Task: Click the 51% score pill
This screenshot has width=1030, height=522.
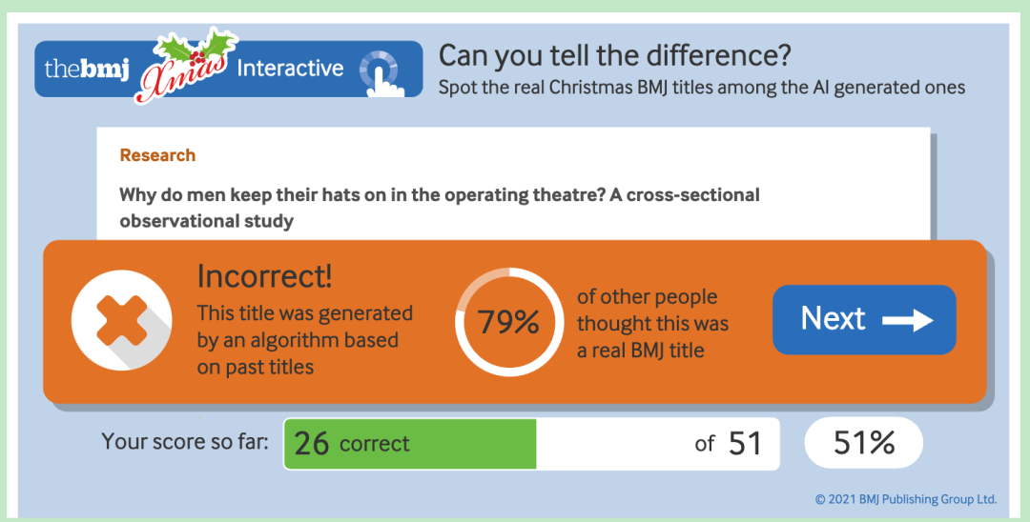Action: point(863,443)
